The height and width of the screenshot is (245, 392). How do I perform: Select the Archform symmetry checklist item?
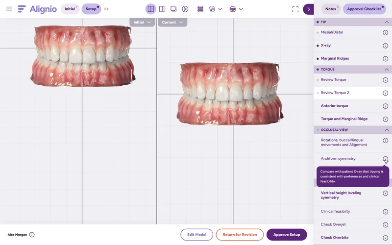(353, 158)
